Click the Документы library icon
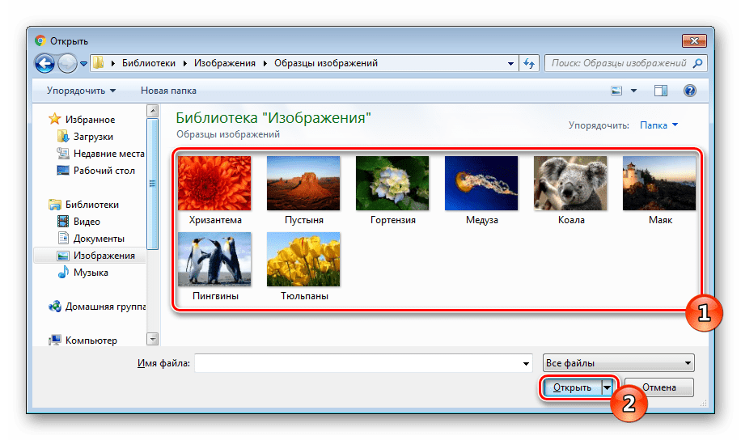 (63, 238)
